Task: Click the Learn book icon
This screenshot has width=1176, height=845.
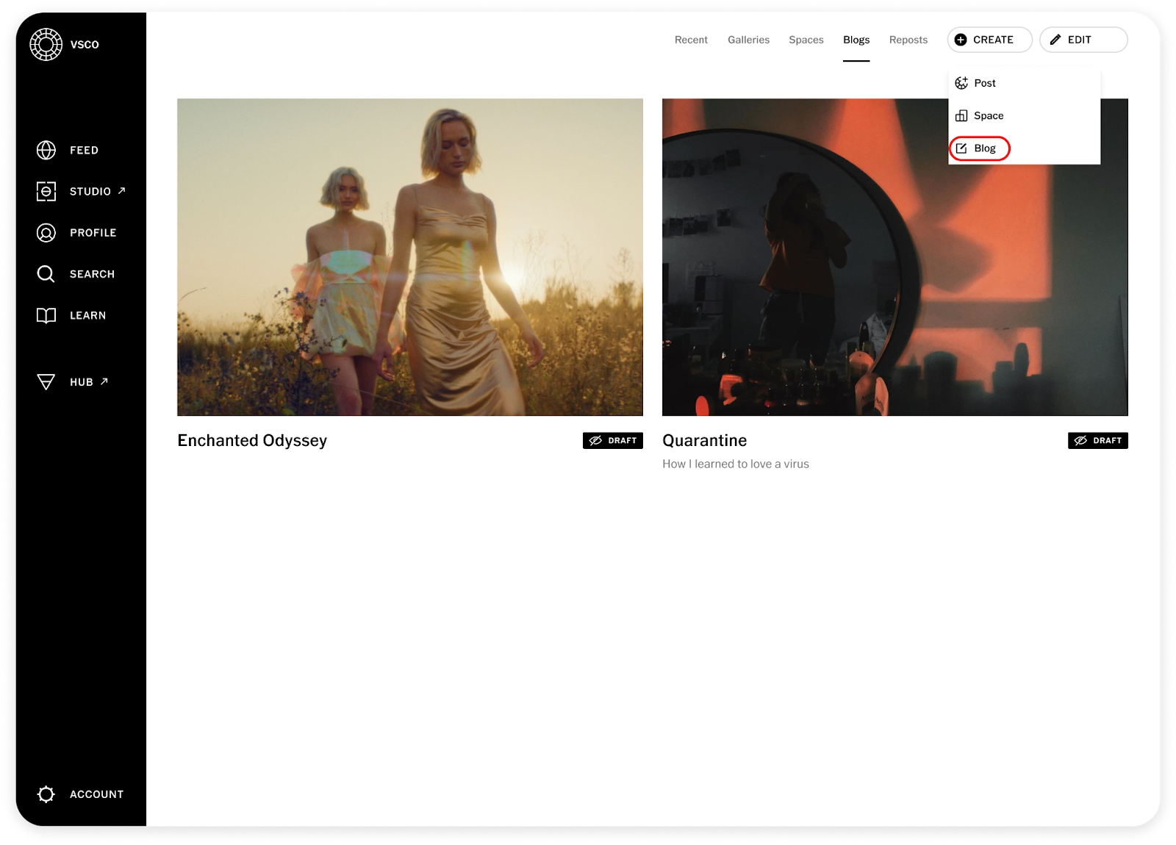Action: coord(46,315)
